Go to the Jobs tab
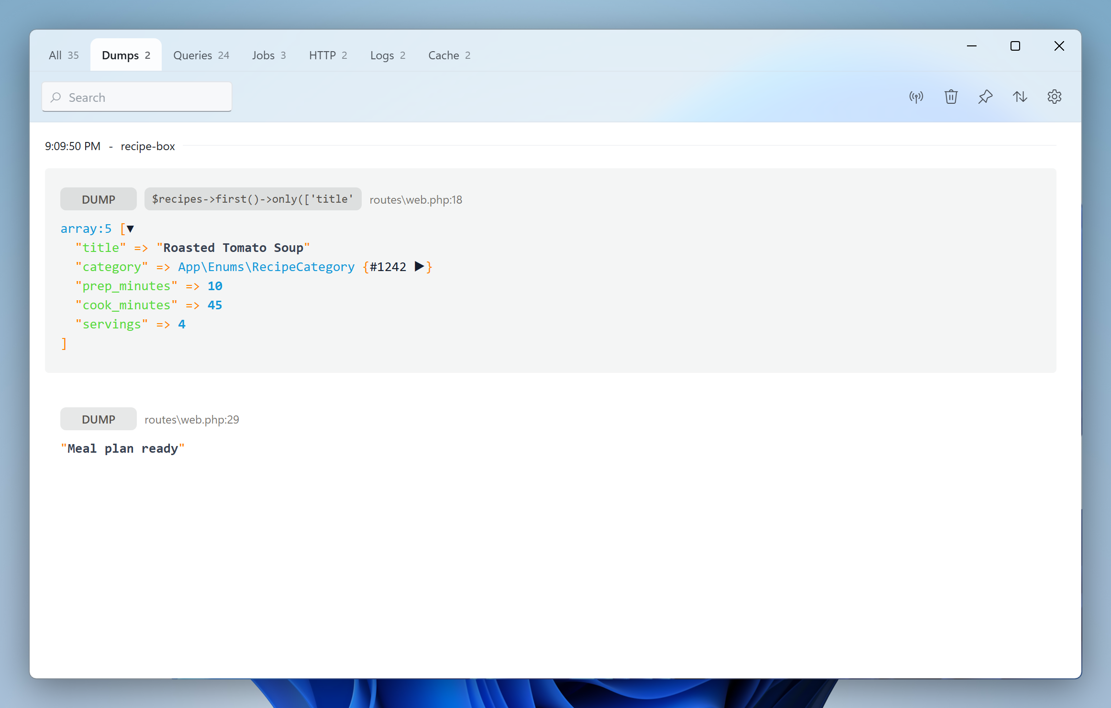1111x708 pixels. coord(269,55)
